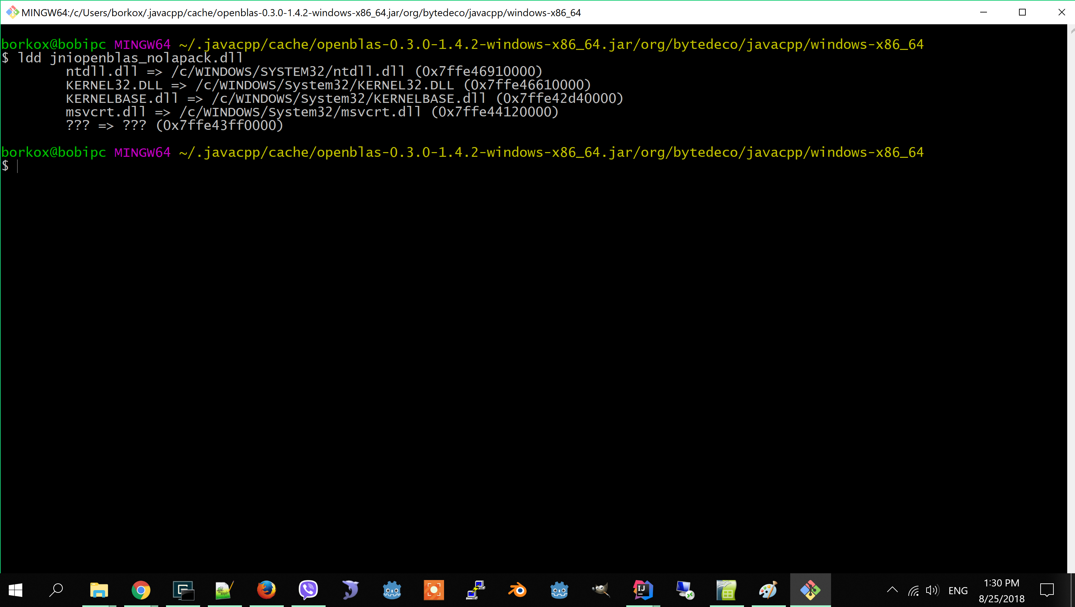Open the dual-monitor window icon in taskbar

tap(183, 590)
